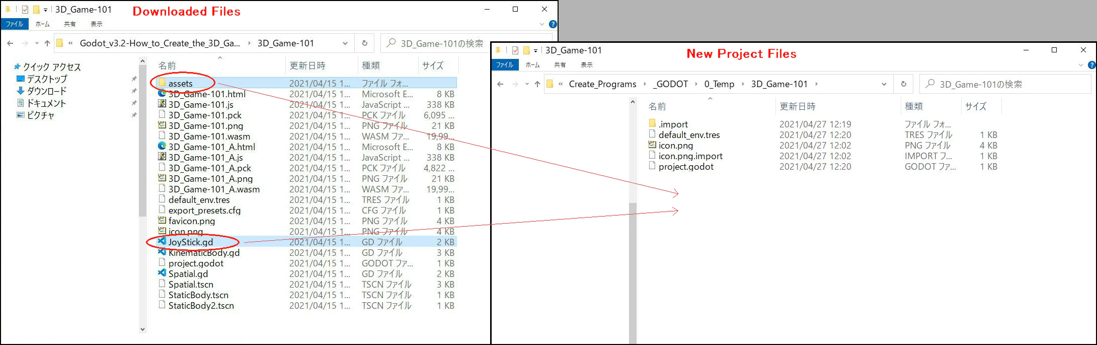
Task: Click the .import folder icon in New Project window
Action: [652, 123]
